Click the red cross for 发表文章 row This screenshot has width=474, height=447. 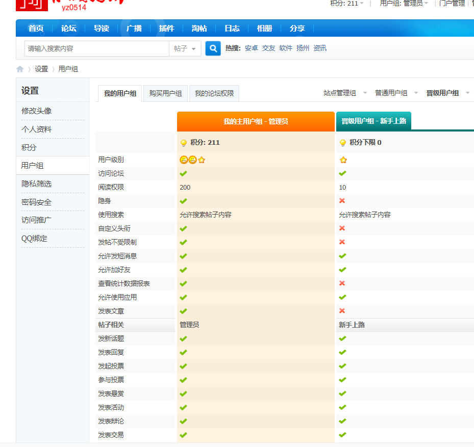pyautogui.click(x=342, y=310)
